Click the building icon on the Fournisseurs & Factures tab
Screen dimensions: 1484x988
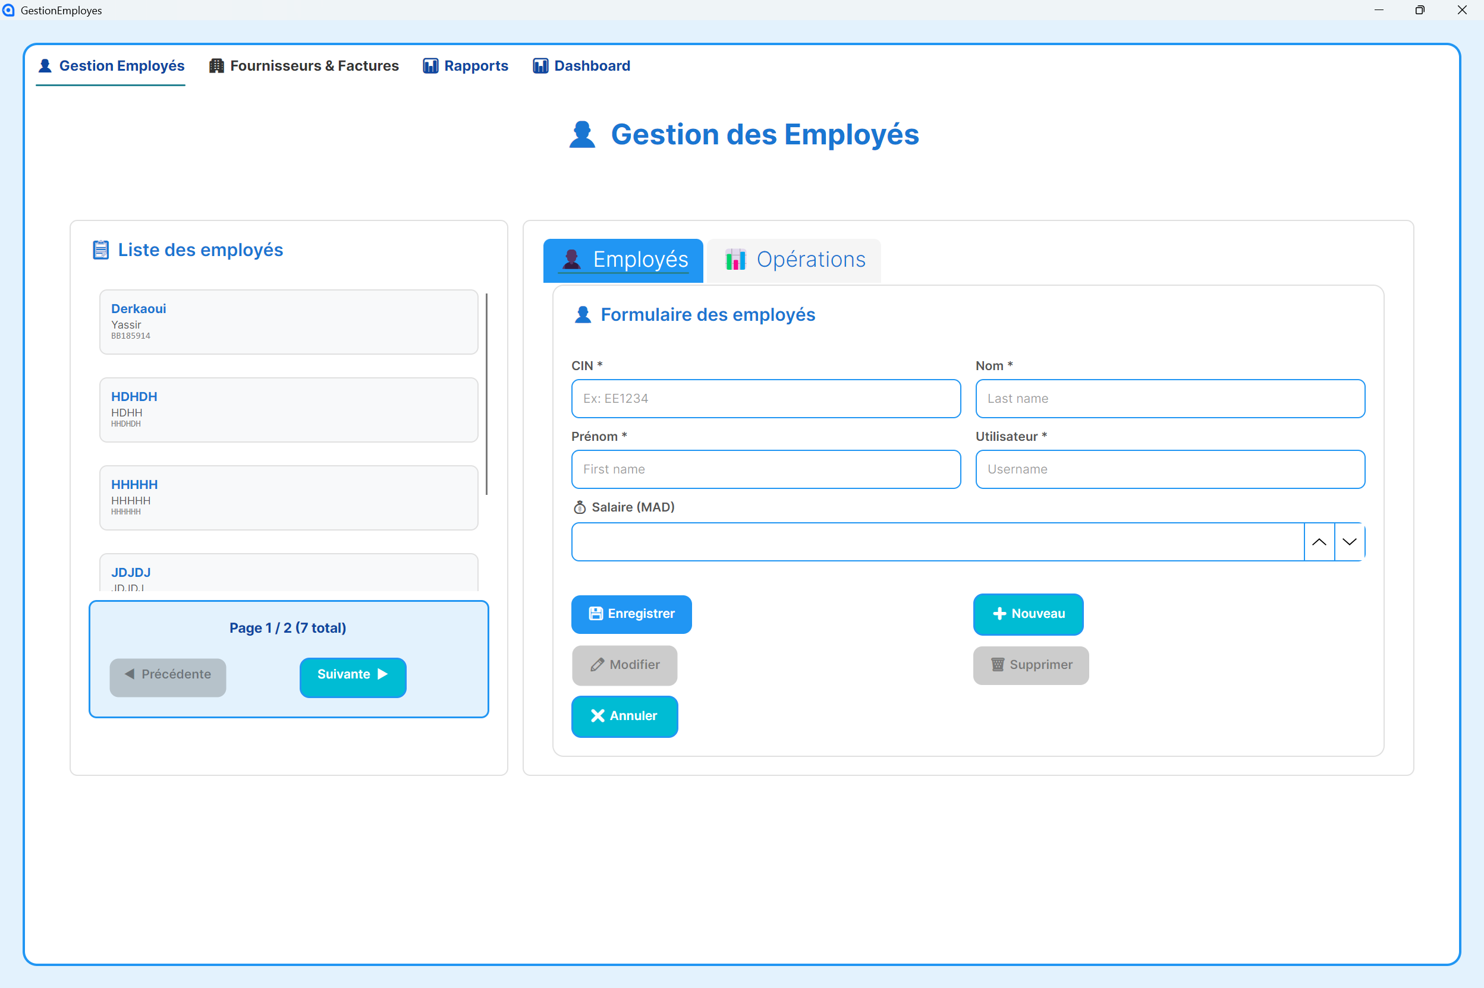click(216, 65)
